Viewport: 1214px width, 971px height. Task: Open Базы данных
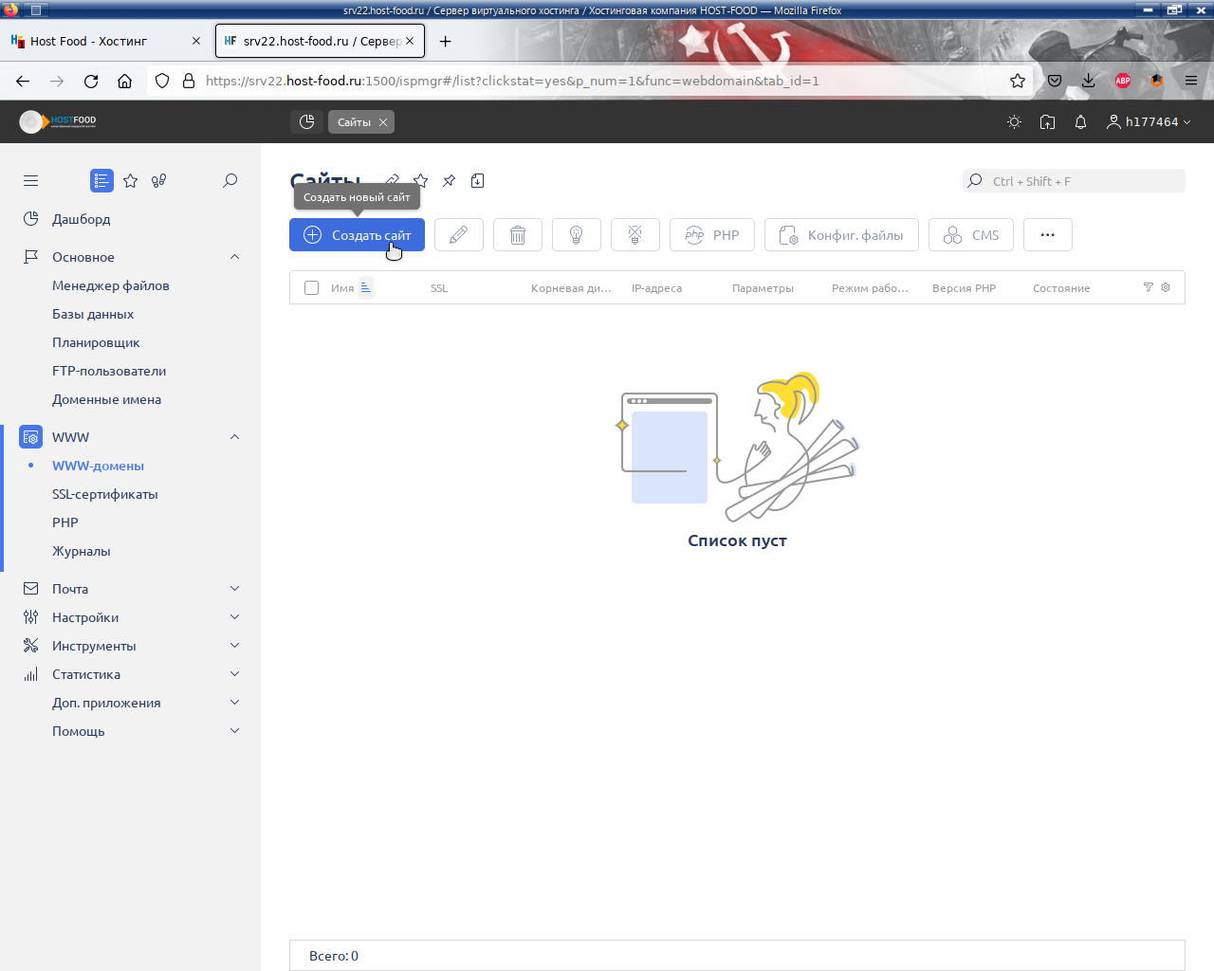click(93, 314)
